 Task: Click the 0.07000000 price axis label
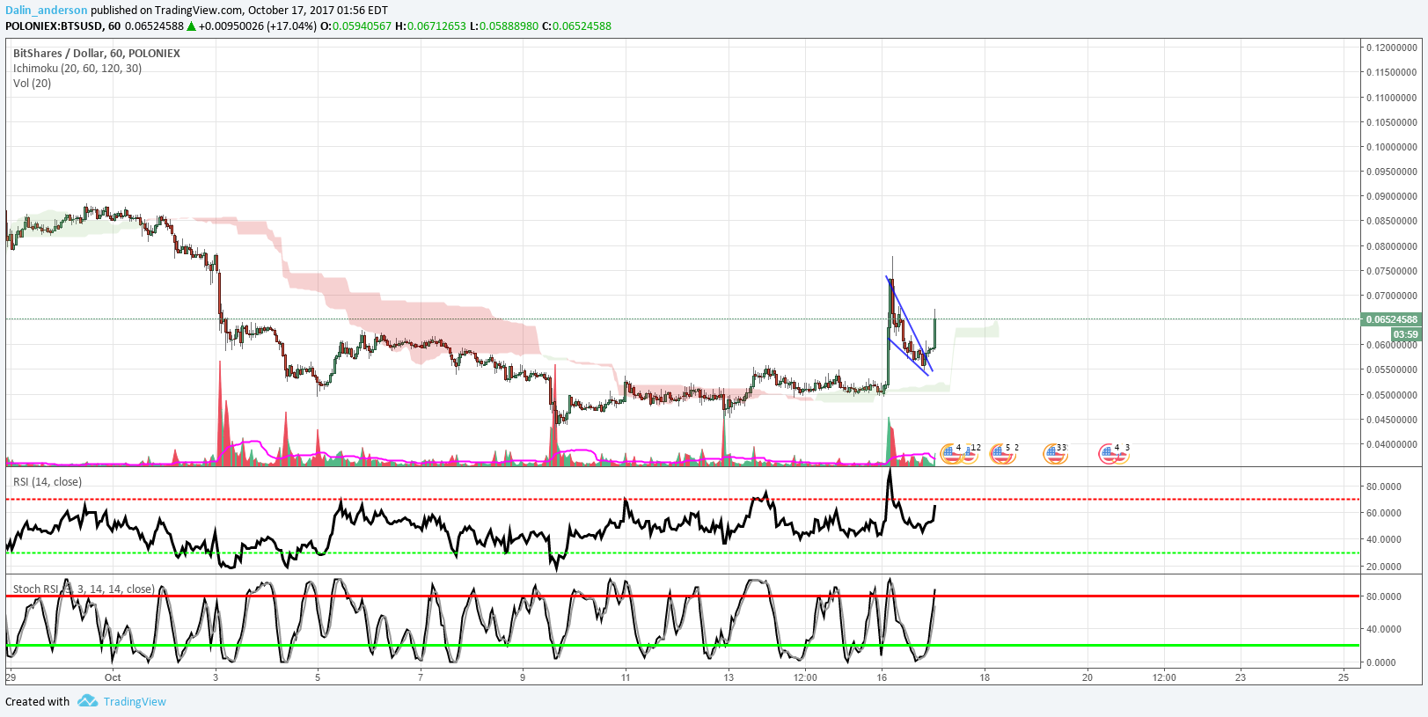[1391, 296]
